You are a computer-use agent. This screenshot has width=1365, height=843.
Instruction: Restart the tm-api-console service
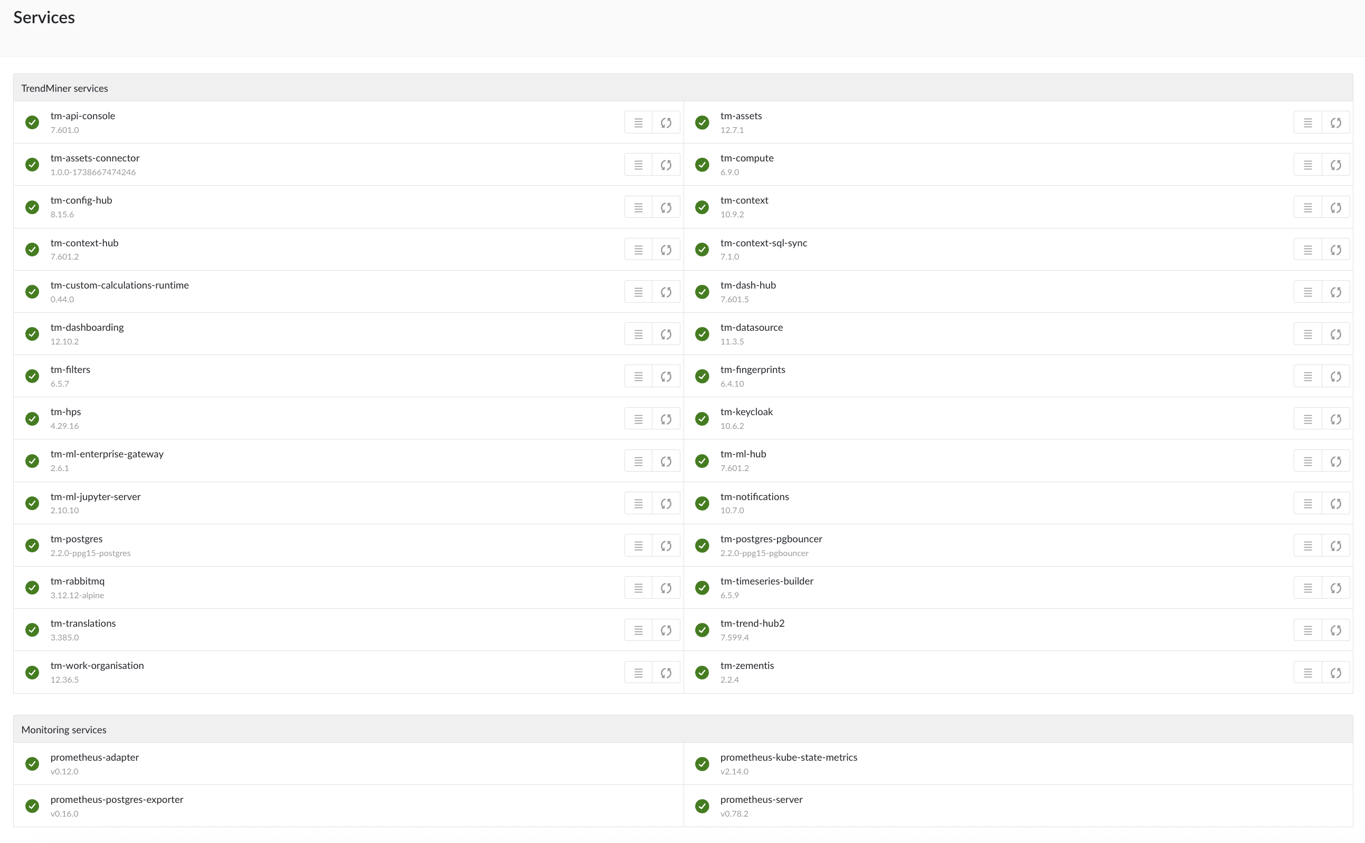click(666, 123)
